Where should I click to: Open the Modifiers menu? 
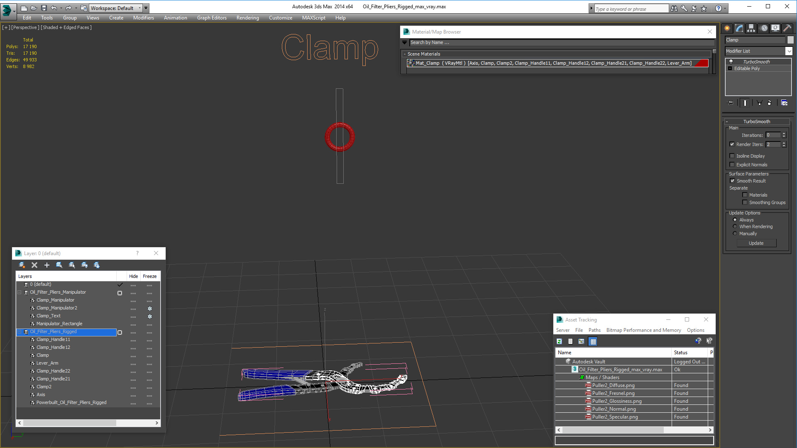coord(144,18)
